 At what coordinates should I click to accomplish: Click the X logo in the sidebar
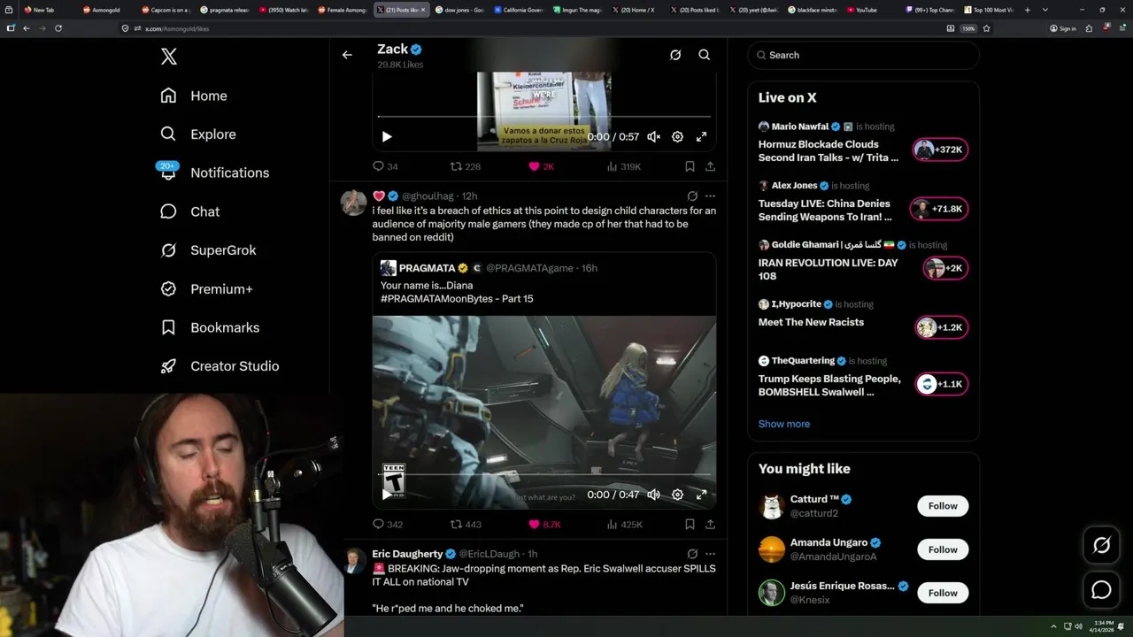[169, 57]
